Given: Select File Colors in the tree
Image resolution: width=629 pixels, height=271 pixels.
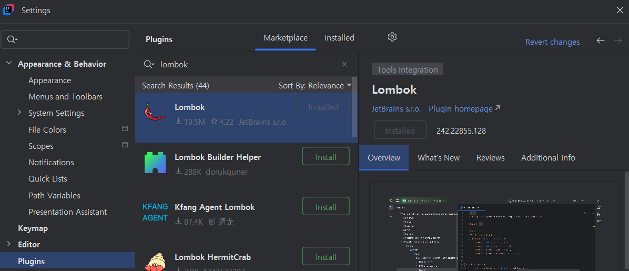Looking at the screenshot, I should pos(47,129).
